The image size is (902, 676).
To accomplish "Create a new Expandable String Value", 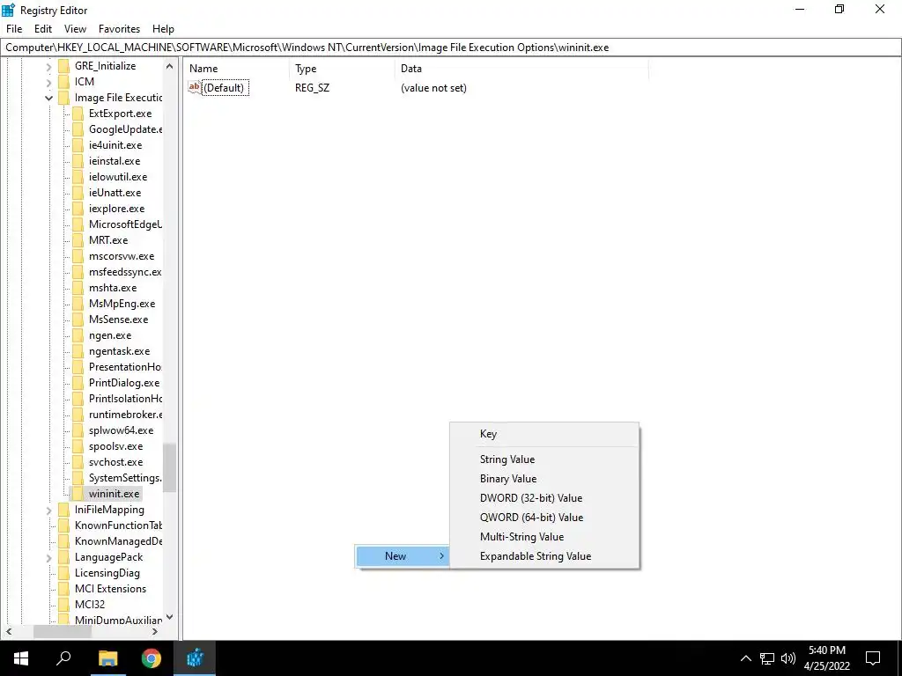I will pos(544,556).
